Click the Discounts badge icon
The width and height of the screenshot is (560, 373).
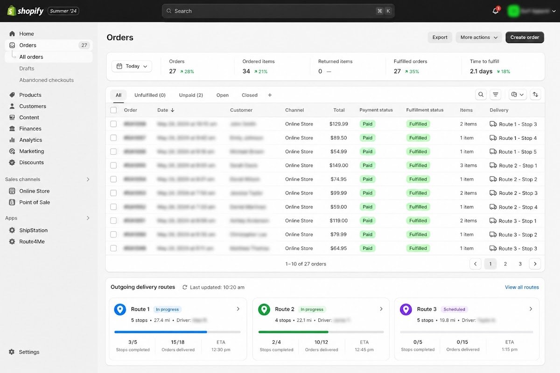point(12,162)
